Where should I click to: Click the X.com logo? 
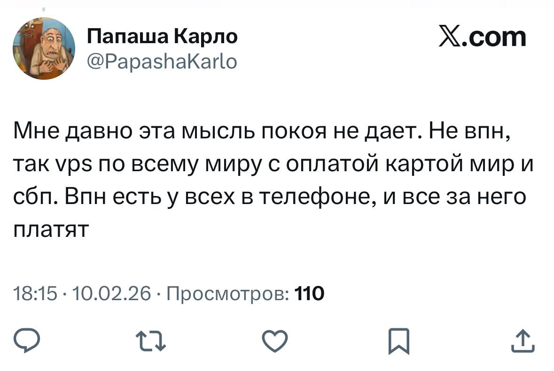click(482, 37)
